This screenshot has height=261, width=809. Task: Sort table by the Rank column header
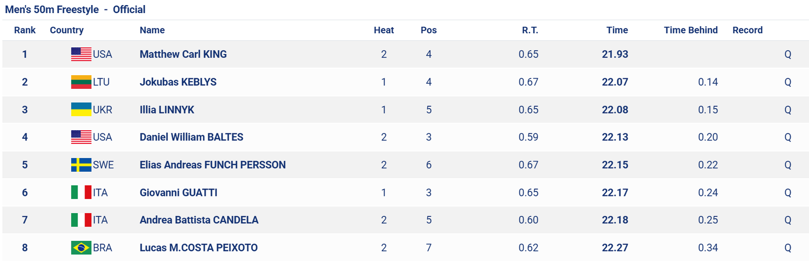tap(25, 30)
